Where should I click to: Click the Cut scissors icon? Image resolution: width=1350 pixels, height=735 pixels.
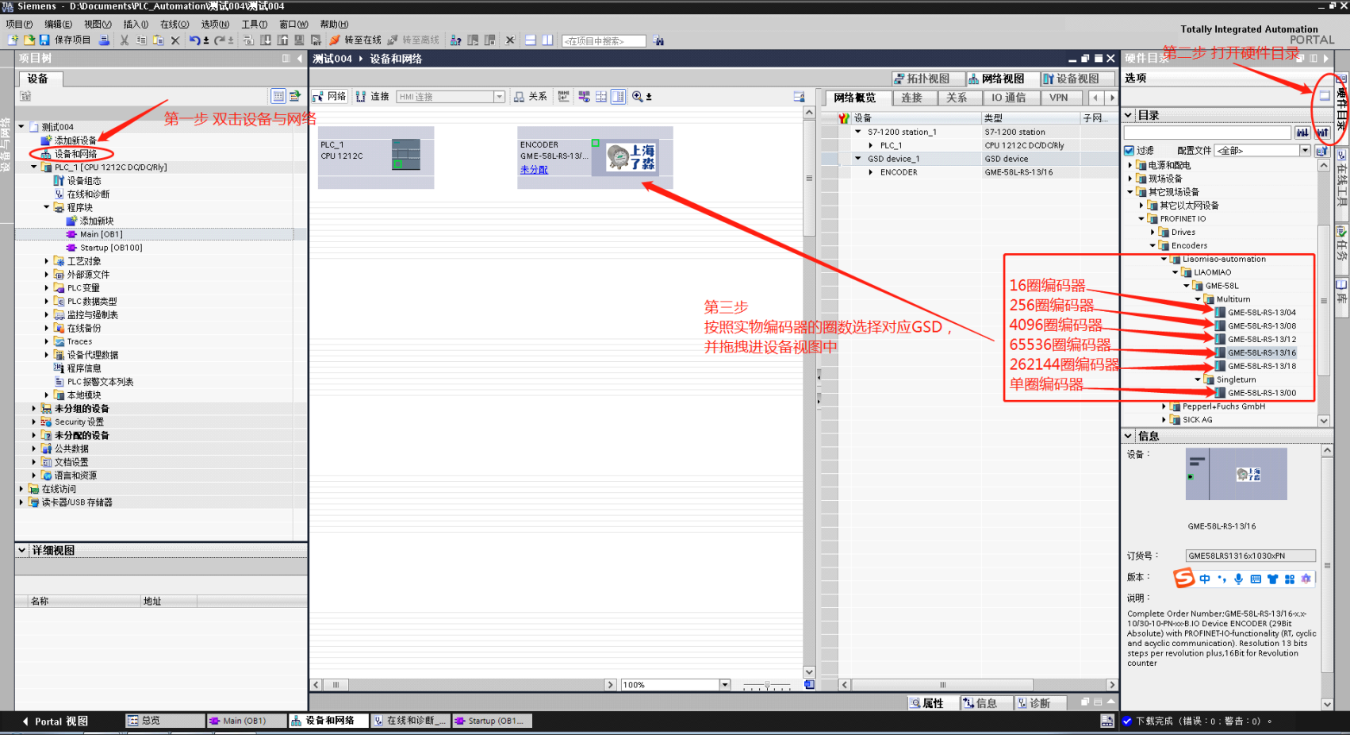point(125,40)
